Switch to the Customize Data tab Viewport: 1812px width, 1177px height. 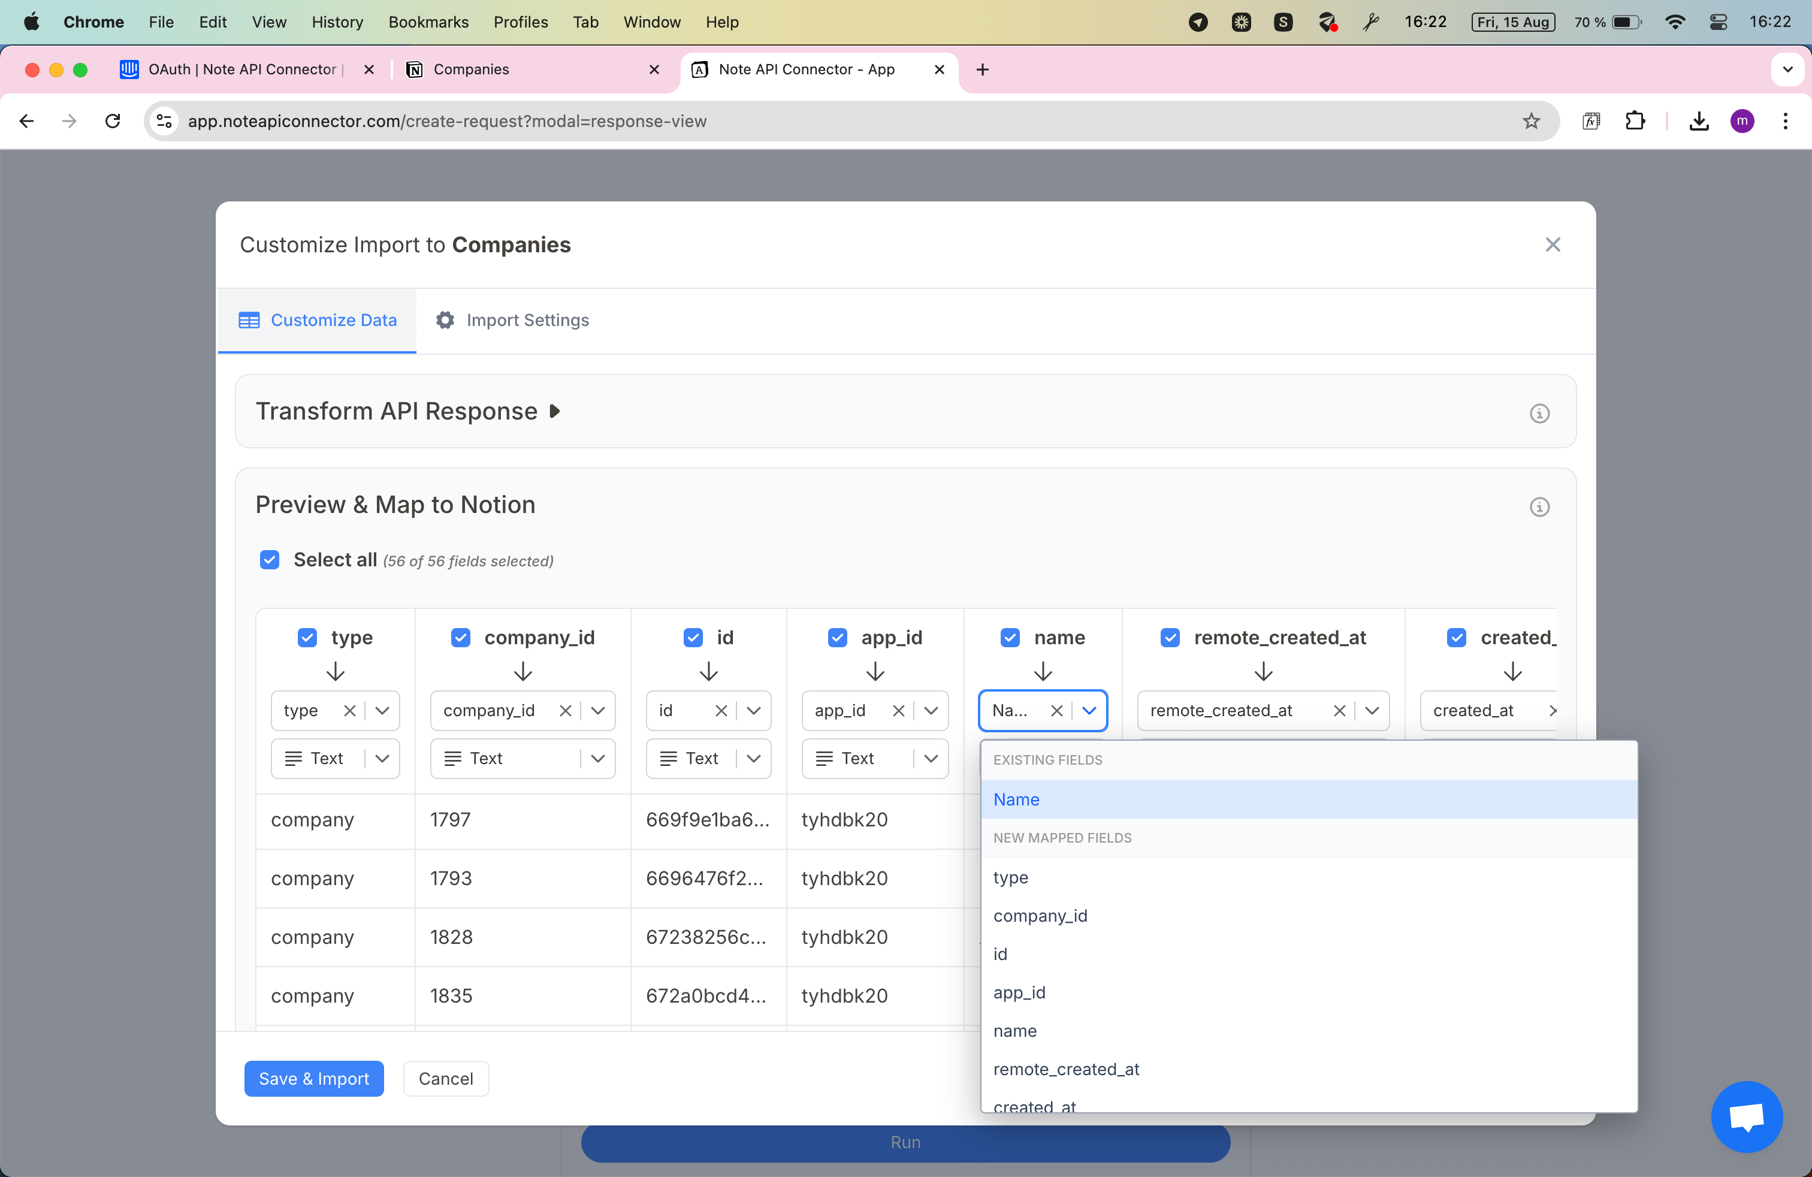pos(318,321)
